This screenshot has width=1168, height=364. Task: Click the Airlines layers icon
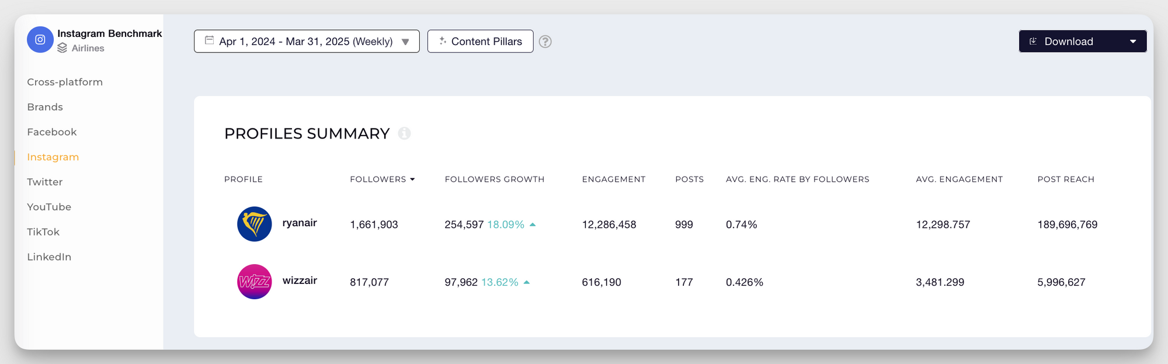tap(62, 48)
